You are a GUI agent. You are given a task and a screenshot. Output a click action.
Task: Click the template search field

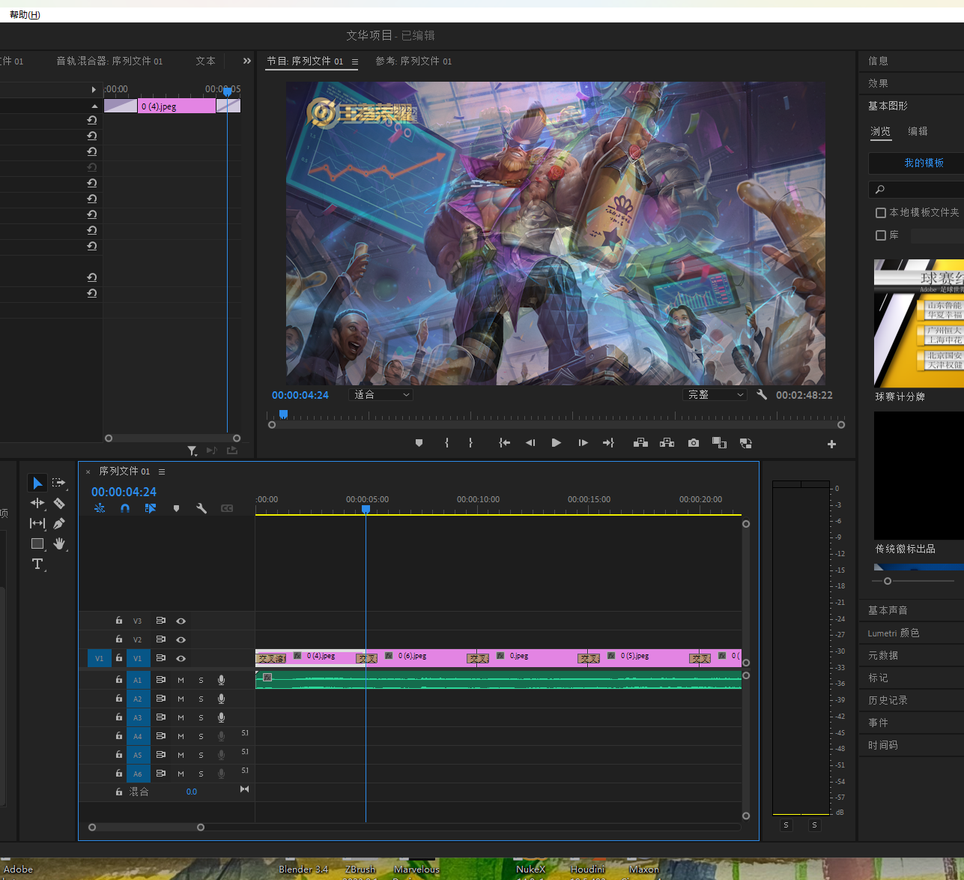[x=916, y=189]
